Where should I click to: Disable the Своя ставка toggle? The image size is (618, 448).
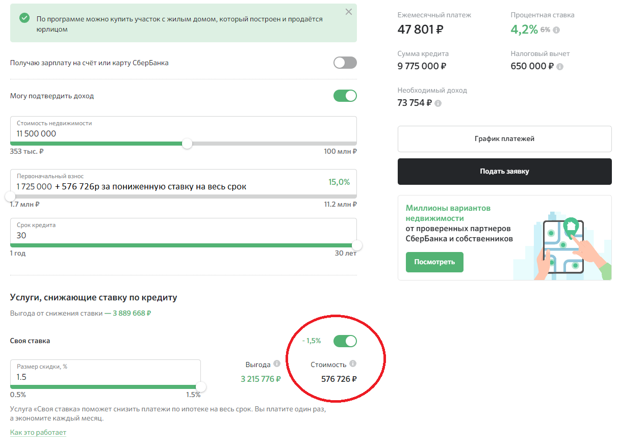345,341
